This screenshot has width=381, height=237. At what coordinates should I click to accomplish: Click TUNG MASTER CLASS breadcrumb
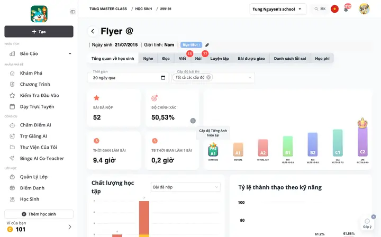point(108,9)
